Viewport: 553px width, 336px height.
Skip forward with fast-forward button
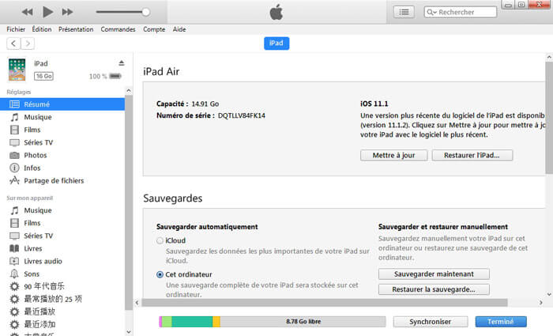pos(67,13)
